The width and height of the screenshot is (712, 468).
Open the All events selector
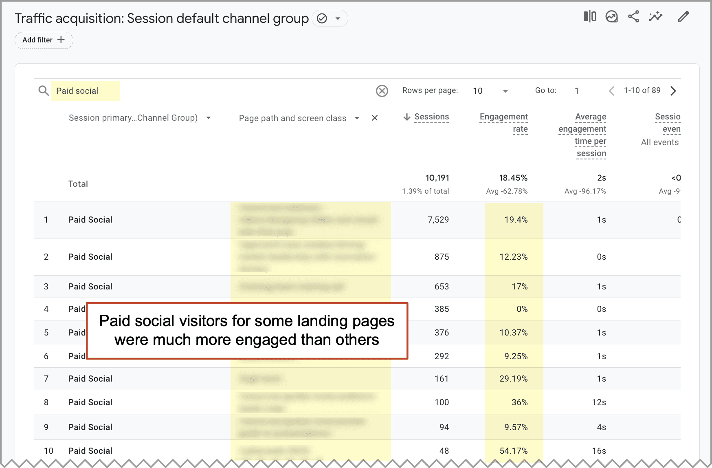660,142
